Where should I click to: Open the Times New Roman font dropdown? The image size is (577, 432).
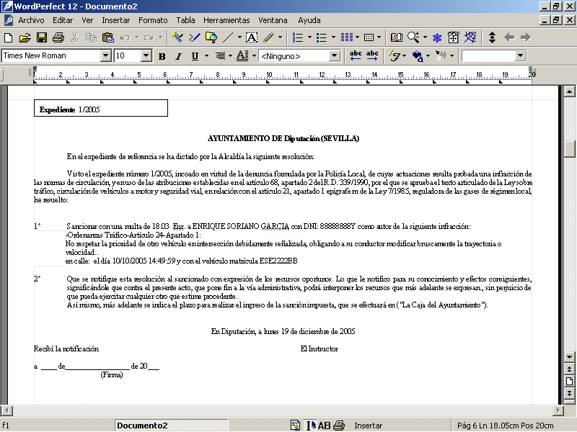pyautogui.click(x=104, y=55)
